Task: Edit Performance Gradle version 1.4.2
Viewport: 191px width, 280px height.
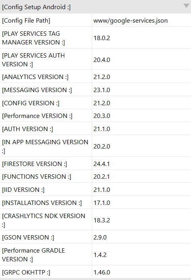Action: (141, 255)
